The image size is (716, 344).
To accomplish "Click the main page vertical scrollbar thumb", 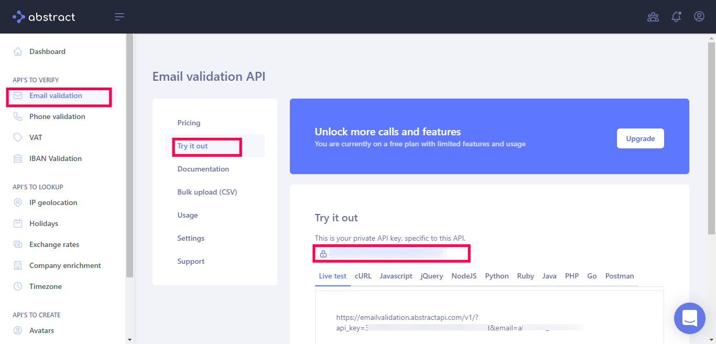I will pyautogui.click(x=712, y=138).
